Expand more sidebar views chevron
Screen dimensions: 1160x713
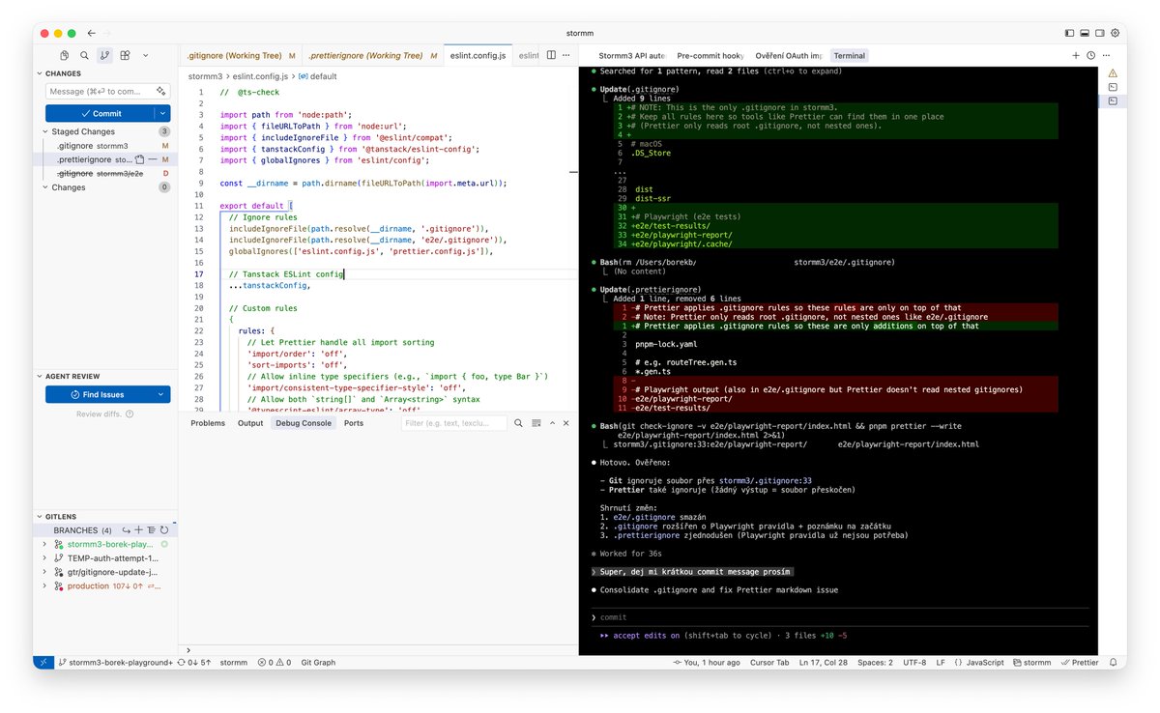[145, 56]
